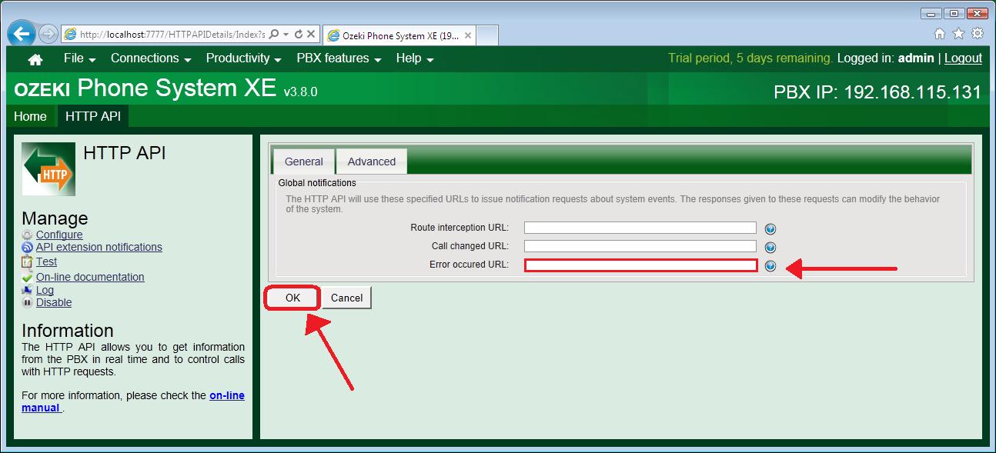Click the PBX IP: 192.168.115.131 text

coord(877,92)
